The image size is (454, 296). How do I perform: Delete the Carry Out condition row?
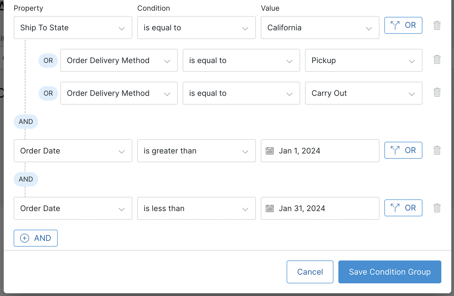437,92
